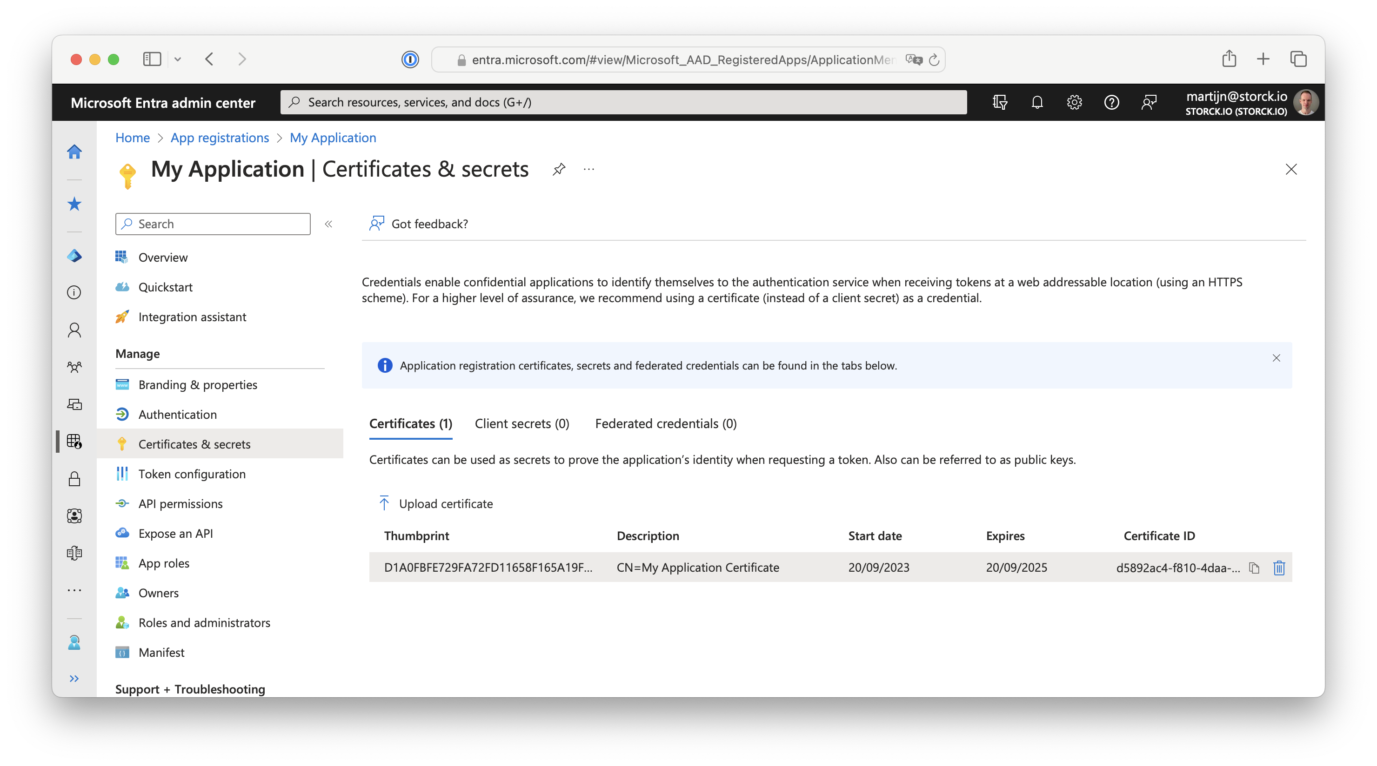Screen dimensions: 1377x766
Task: Open App registrations breadcrumb link
Action: pyautogui.click(x=220, y=138)
